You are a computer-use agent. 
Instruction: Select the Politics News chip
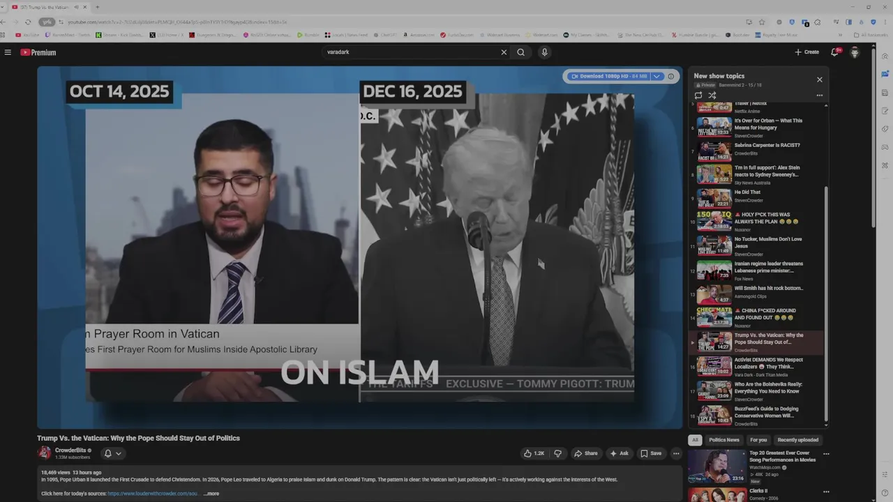724,440
